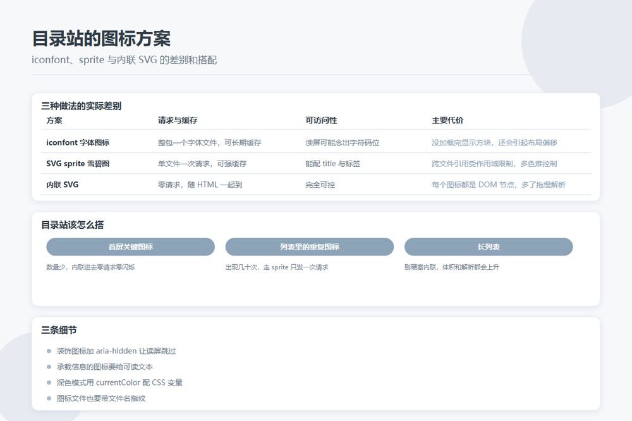Image resolution: width=632 pixels, height=421 pixels.
Task: Click the subtitle mentioning iconfont、sprite 与内联 SVG
Action: point(124,60)
